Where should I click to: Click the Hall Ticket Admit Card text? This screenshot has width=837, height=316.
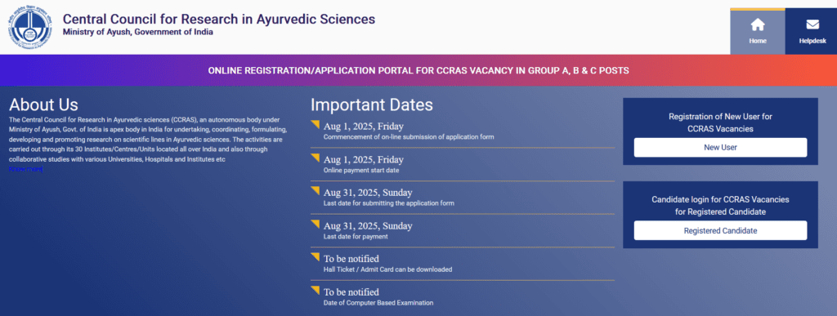pyautogui.click(x=387, y=269)
